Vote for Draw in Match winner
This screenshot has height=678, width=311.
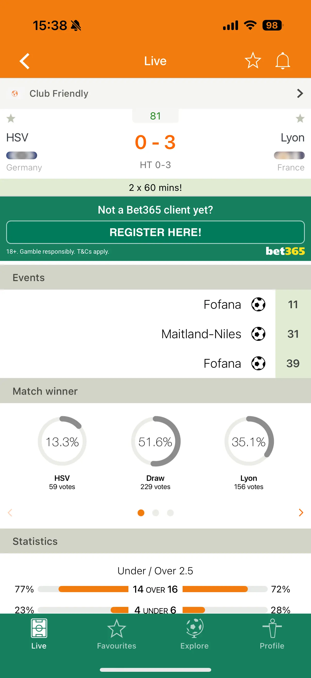point(155,441)
